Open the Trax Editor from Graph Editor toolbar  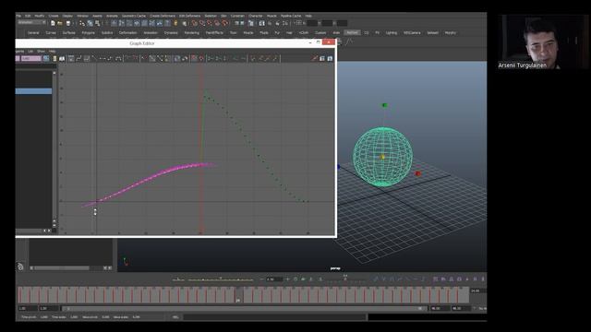[331, 58]
